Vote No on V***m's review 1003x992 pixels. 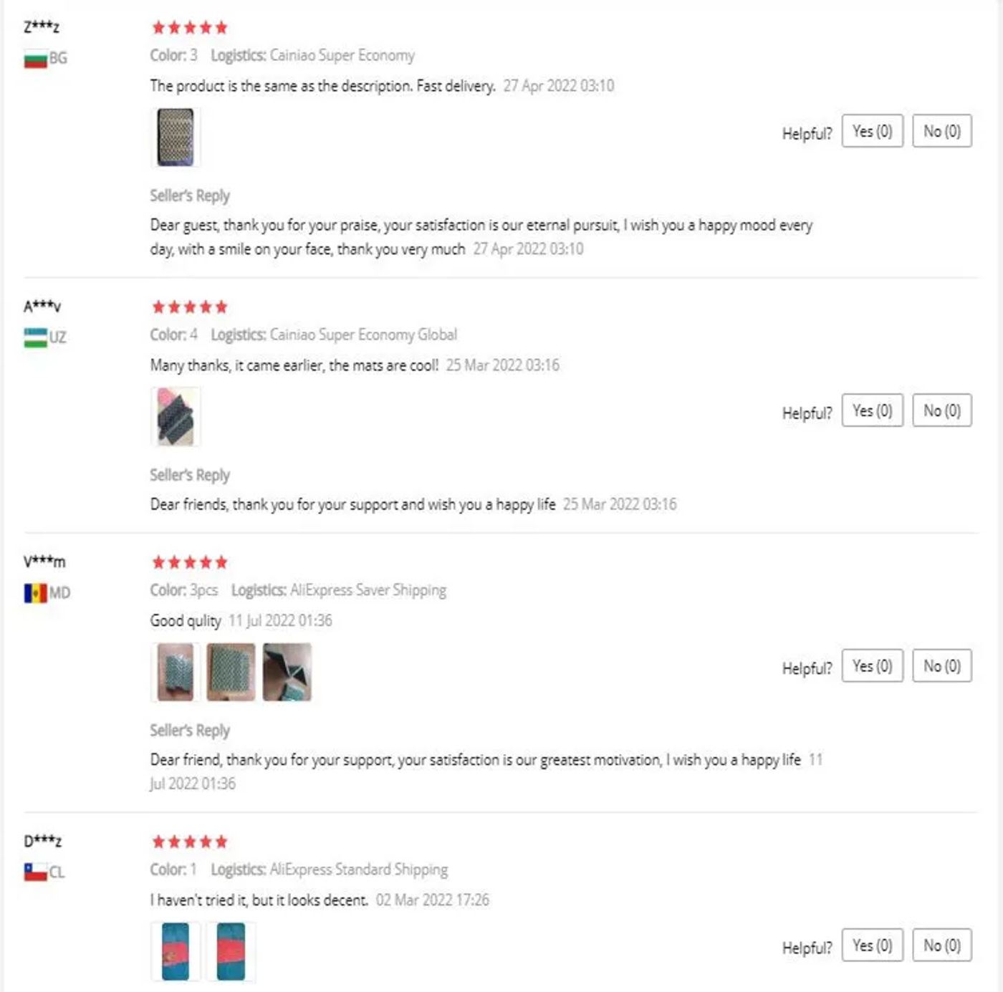(941, 666)
